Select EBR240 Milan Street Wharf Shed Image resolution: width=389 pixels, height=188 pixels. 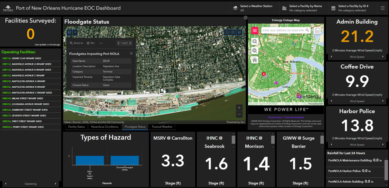click(31, 99)
